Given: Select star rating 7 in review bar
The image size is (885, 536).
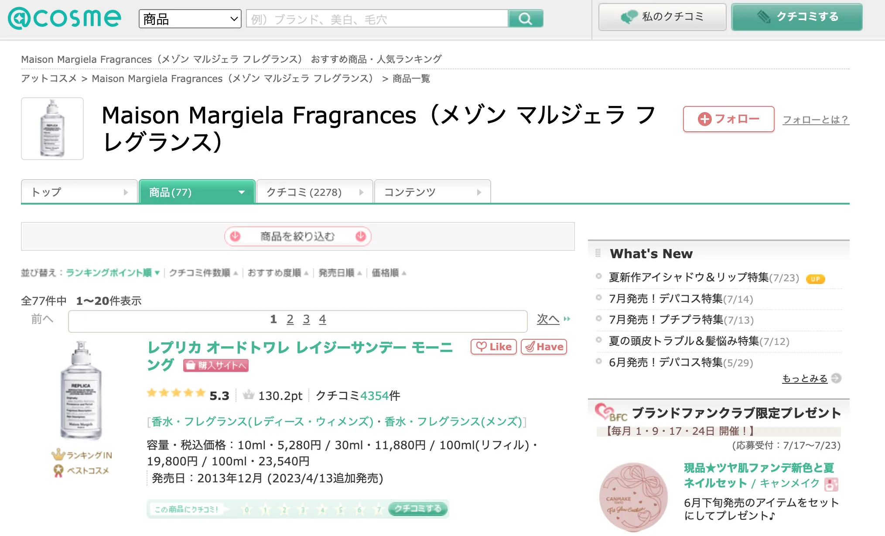Looking at the screenshot, I should point(379,509).
